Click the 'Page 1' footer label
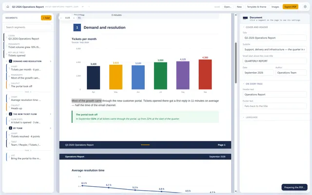Screen dimensions: 312x195 pyautogui.click(x=221, y=145)
